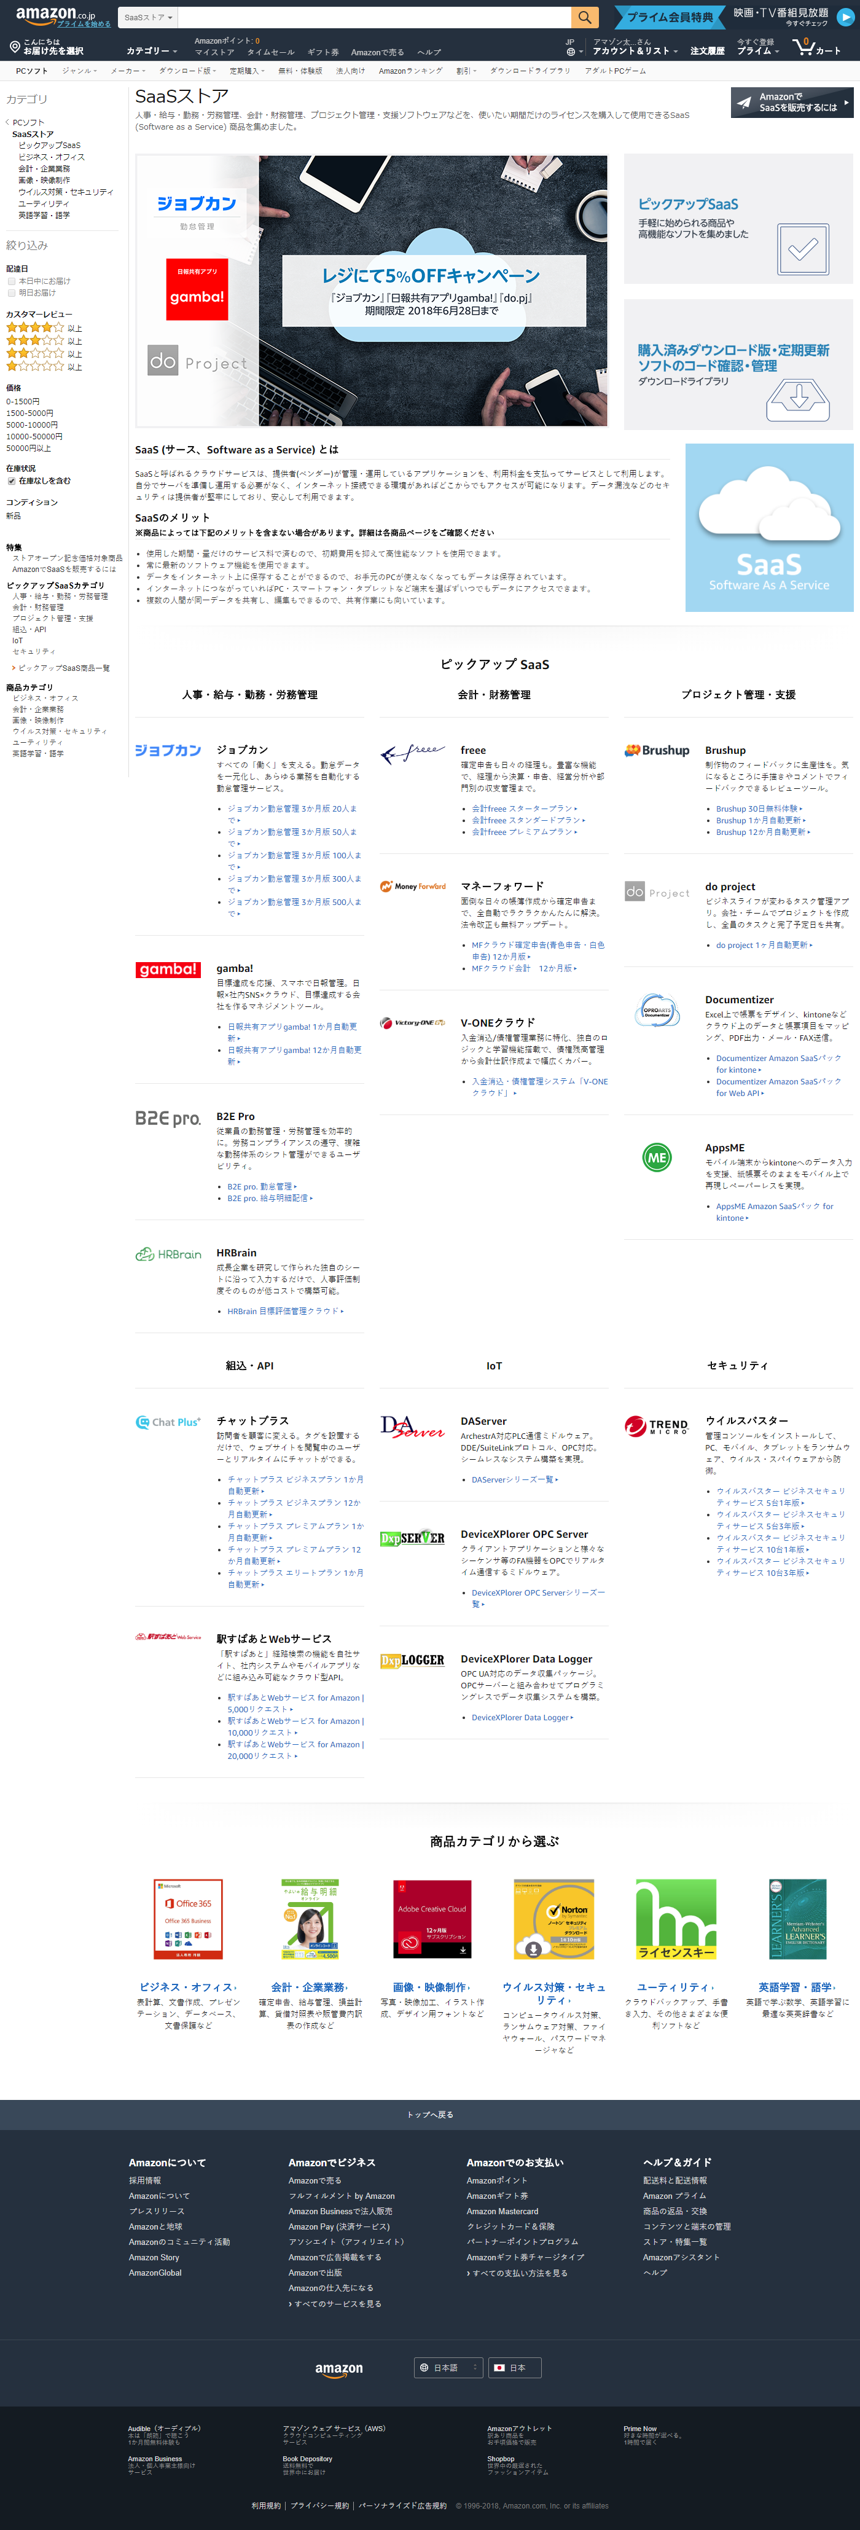Screen dimensions: 860x2530
Task: Open ダウンロードライブラリ in the subnav
Action: pos(530,71)
